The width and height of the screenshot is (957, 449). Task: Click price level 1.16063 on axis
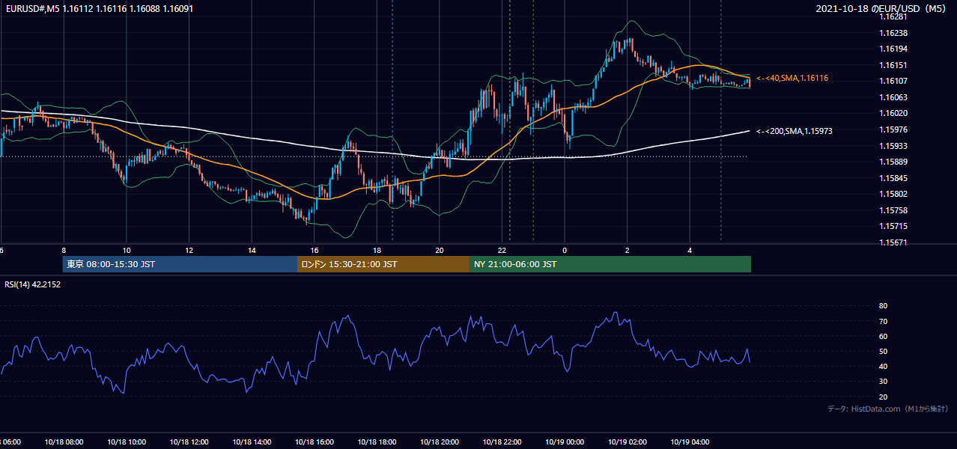point(894,97)
